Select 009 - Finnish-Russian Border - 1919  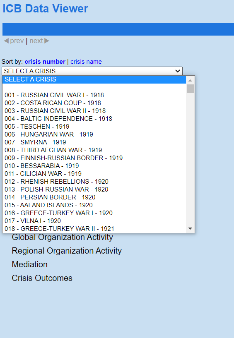pos(94,158)
